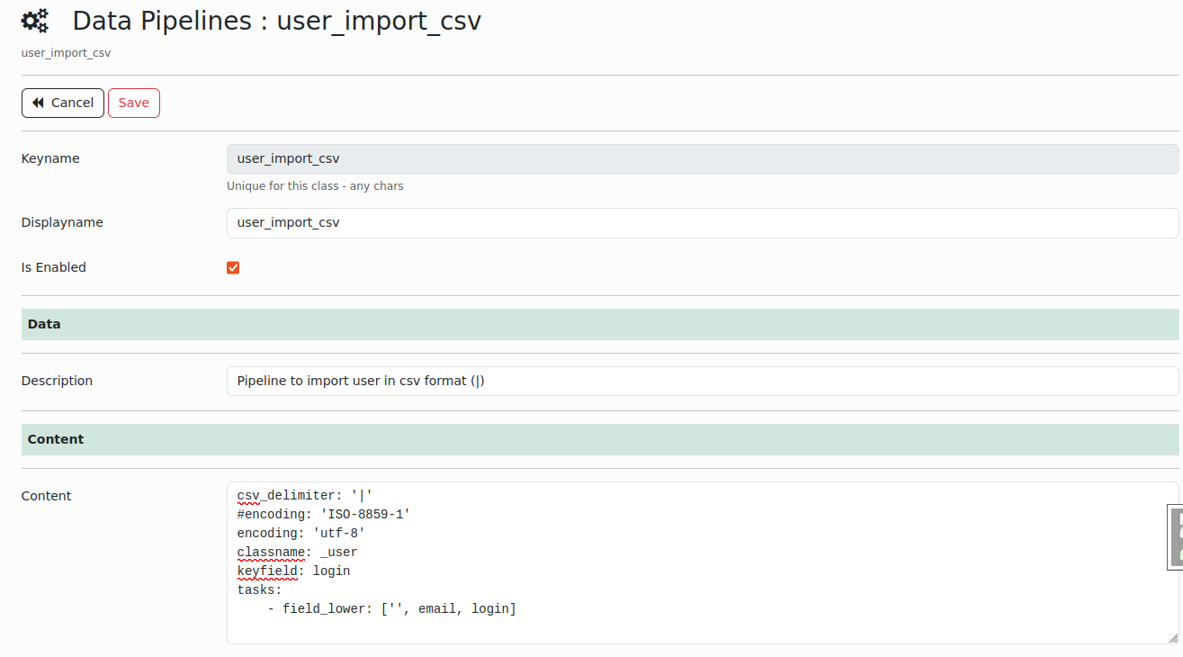The width and height of the screenshot is (1183, 657).
Task: Uncheck the Is Enabled checkbox
Action: [x=233, y=267]
